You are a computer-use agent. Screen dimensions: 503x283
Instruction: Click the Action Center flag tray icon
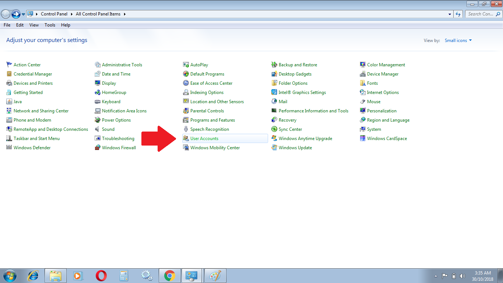coord(445,276)
